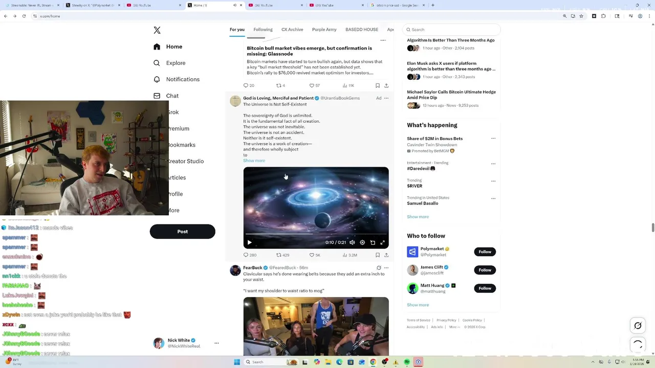
Task: Open X logo home icon
Action: 157,30
